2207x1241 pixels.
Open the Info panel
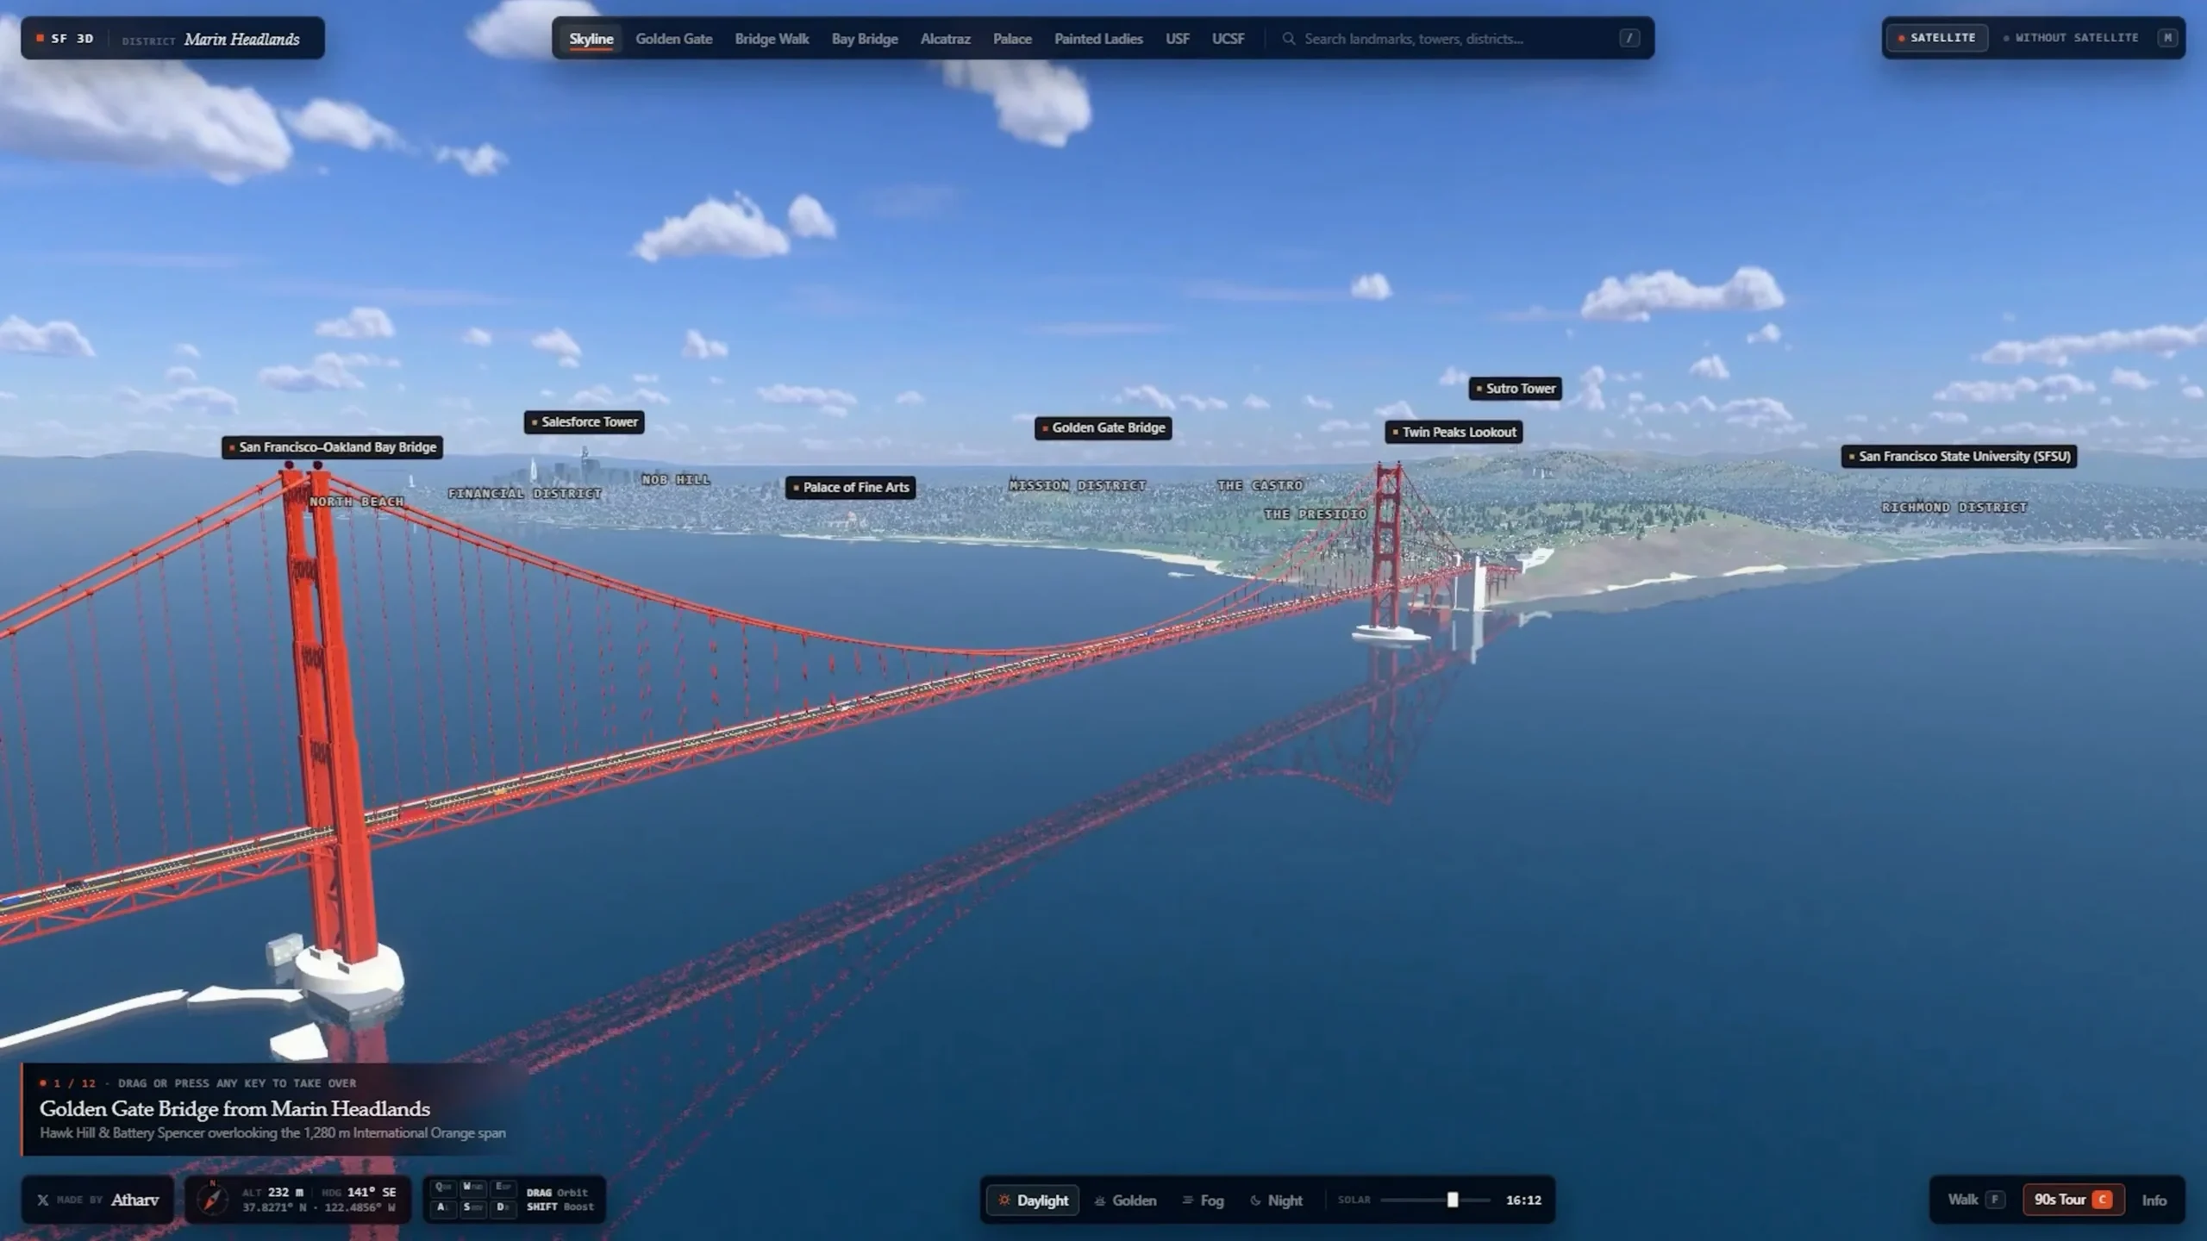(x=2154, y=1200)
